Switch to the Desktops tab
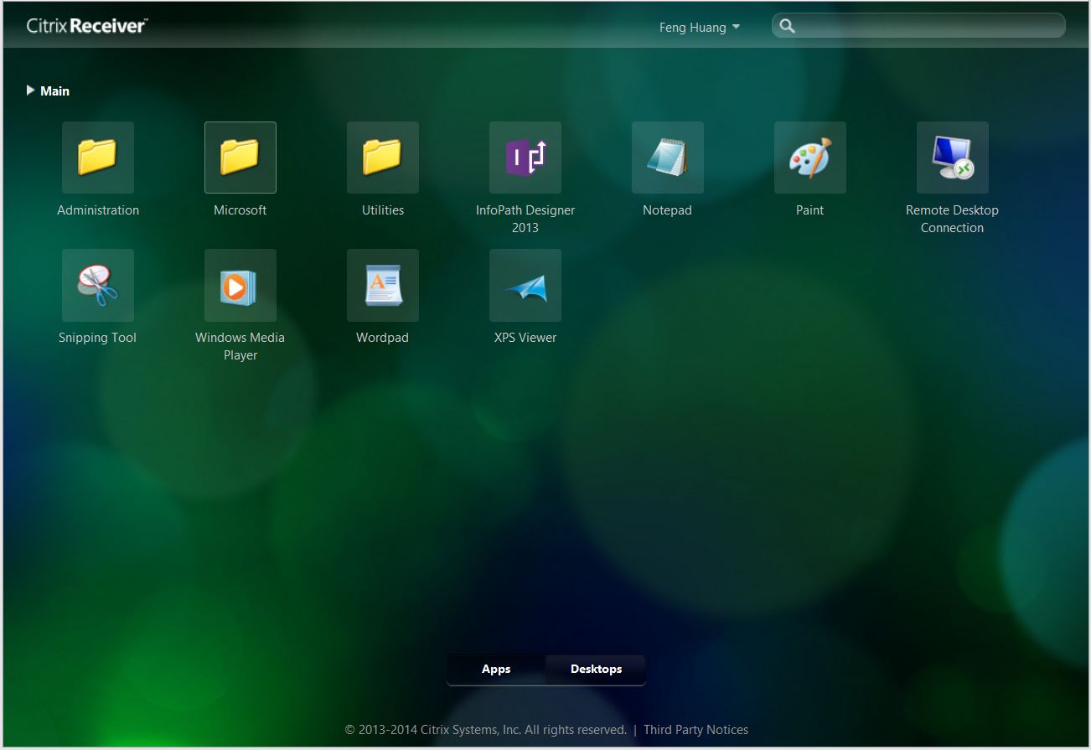The image size is (1091, 750). tap(596, 670)
